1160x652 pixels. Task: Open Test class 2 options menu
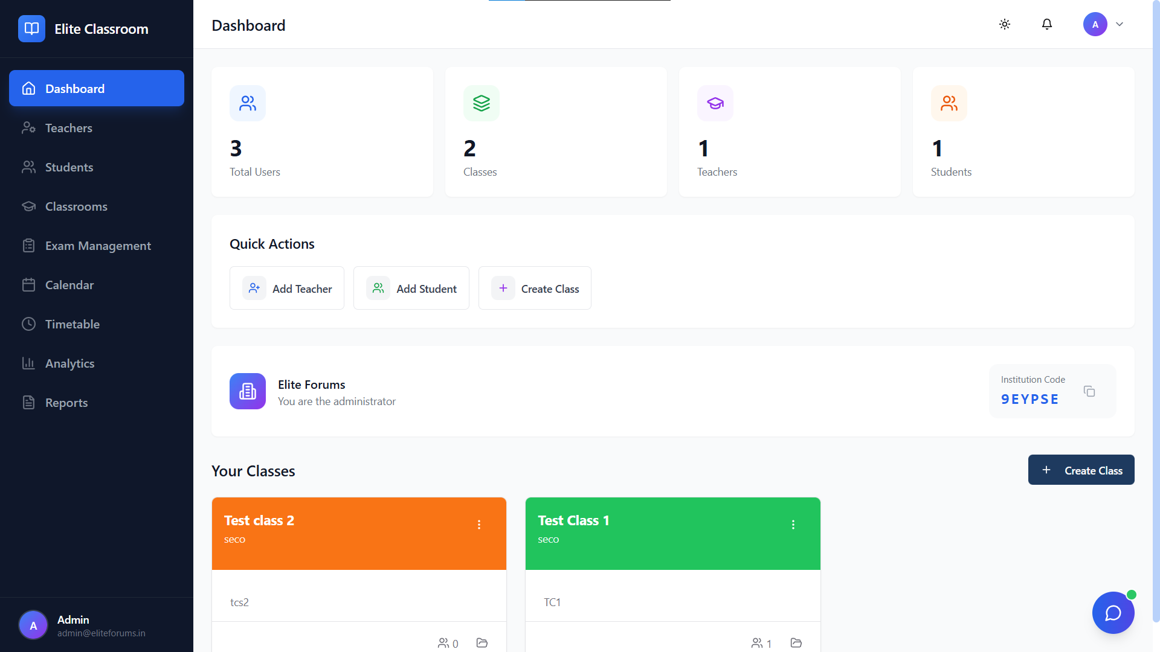click(479, 525)
